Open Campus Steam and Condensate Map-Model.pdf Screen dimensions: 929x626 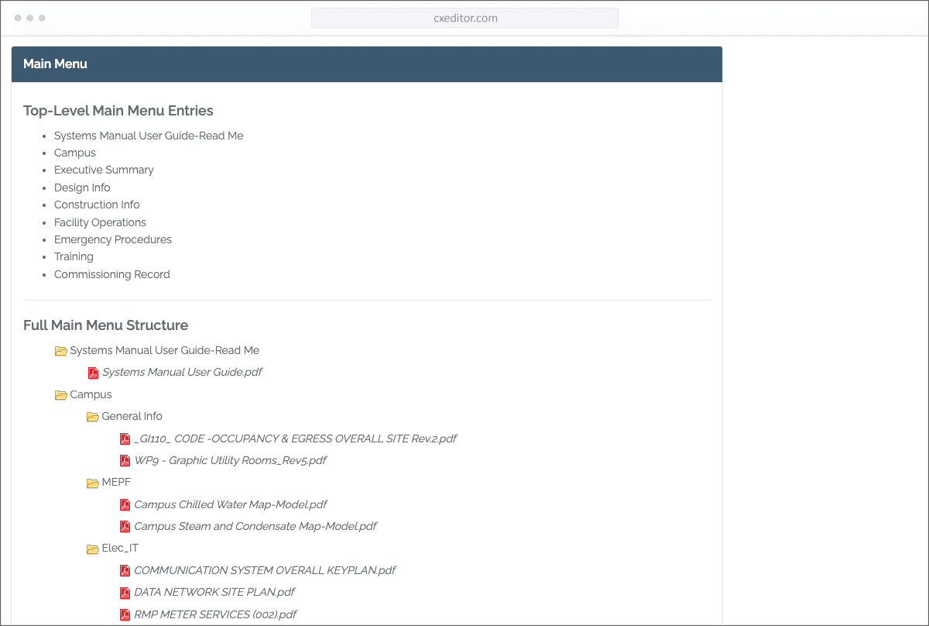coord(255,526)
